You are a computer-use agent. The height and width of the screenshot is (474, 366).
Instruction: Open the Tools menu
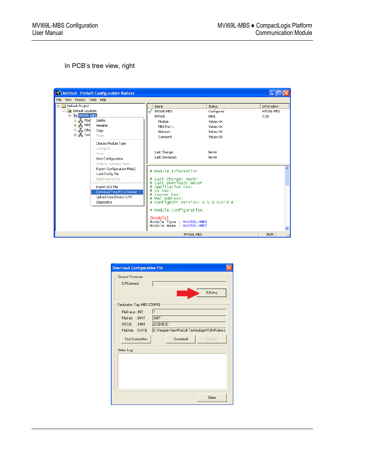[x=93, y=100]
